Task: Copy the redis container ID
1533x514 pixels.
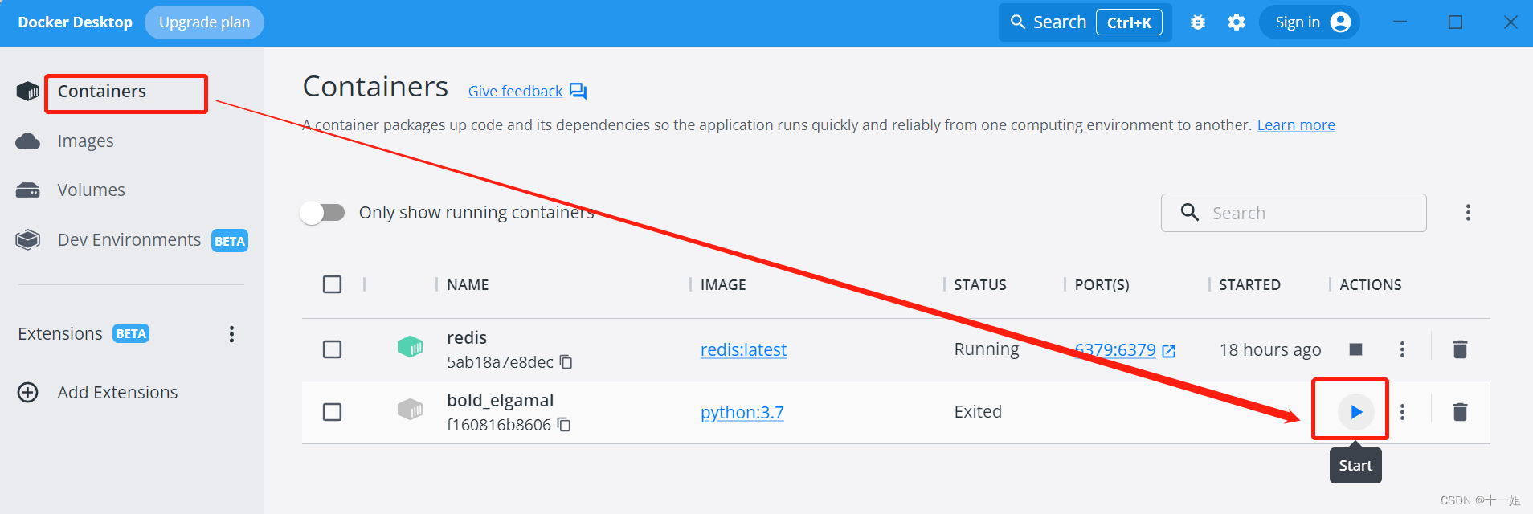Action: [566, 362]
